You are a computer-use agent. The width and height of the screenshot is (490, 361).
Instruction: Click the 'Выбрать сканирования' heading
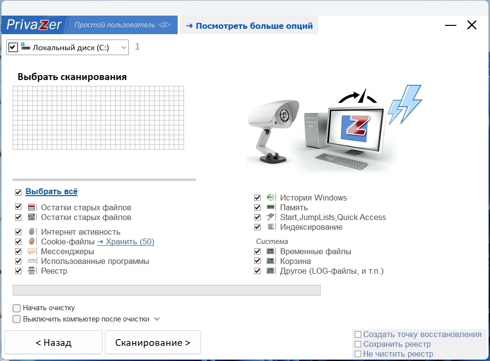click(x=72, y=77)
